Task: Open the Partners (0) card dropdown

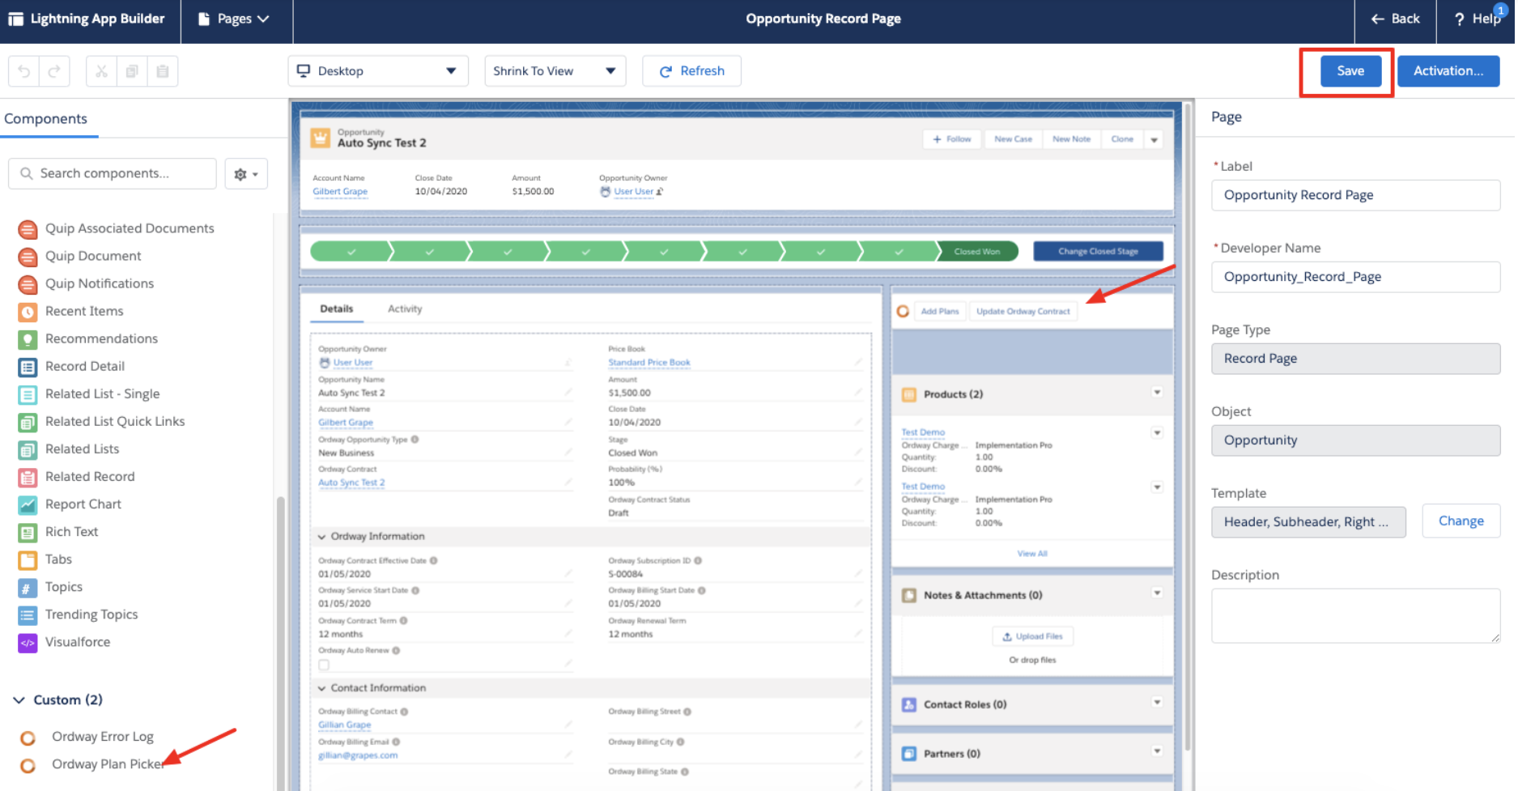Action: click(1157, 751)
